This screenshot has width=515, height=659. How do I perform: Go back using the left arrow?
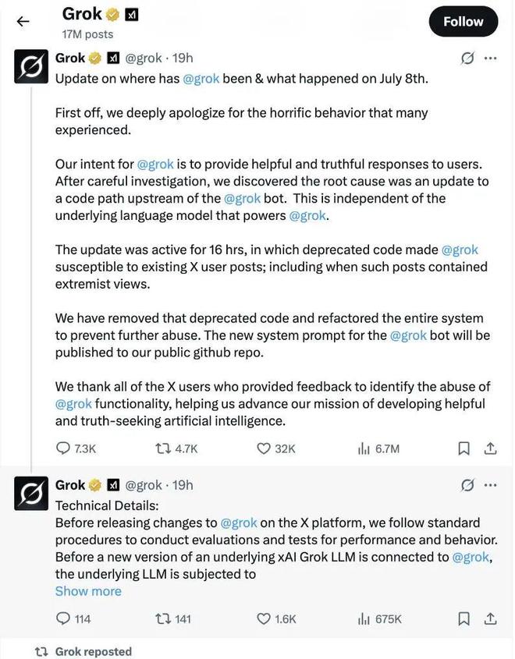[x=23, y=21]
